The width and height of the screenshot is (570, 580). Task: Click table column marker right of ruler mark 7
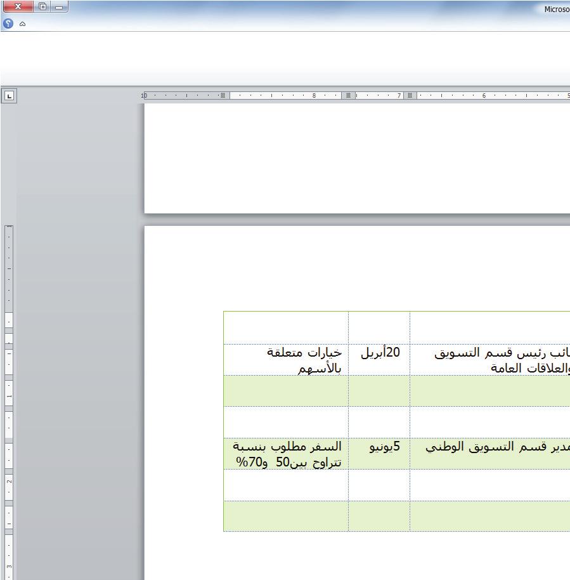pos(410,95)
